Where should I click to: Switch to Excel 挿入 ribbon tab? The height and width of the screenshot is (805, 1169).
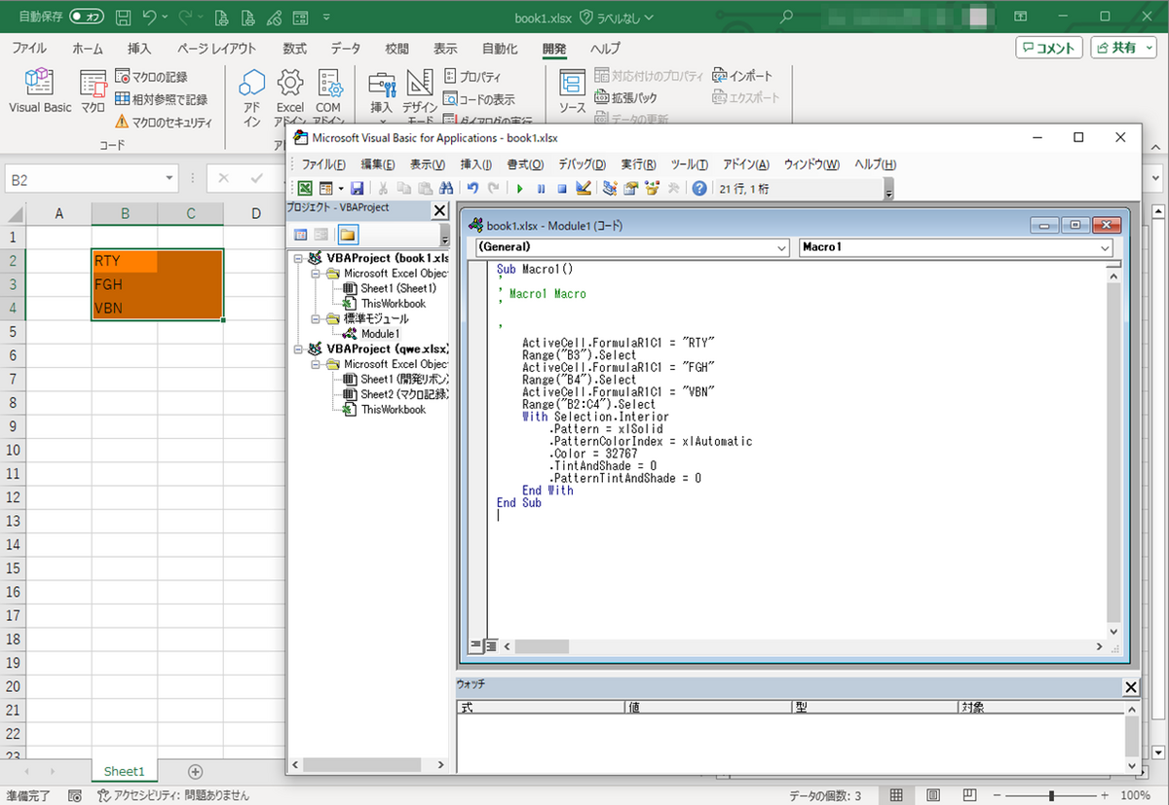[139, 48]
